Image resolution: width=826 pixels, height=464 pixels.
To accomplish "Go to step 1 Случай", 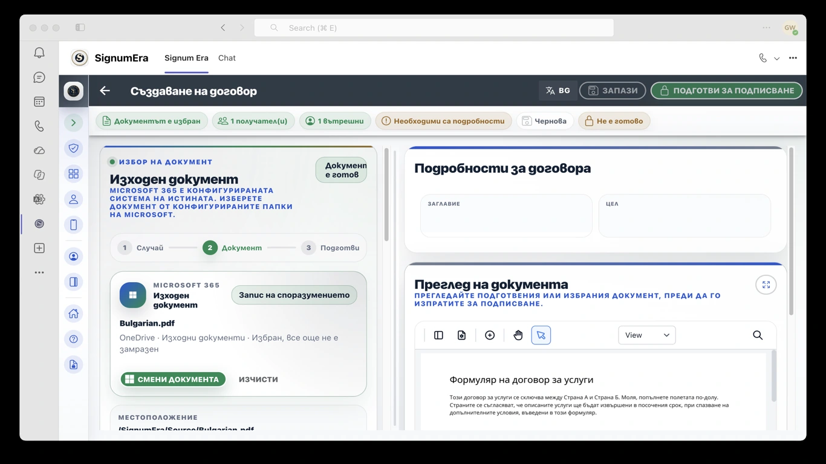I will (x=141, y=248).
